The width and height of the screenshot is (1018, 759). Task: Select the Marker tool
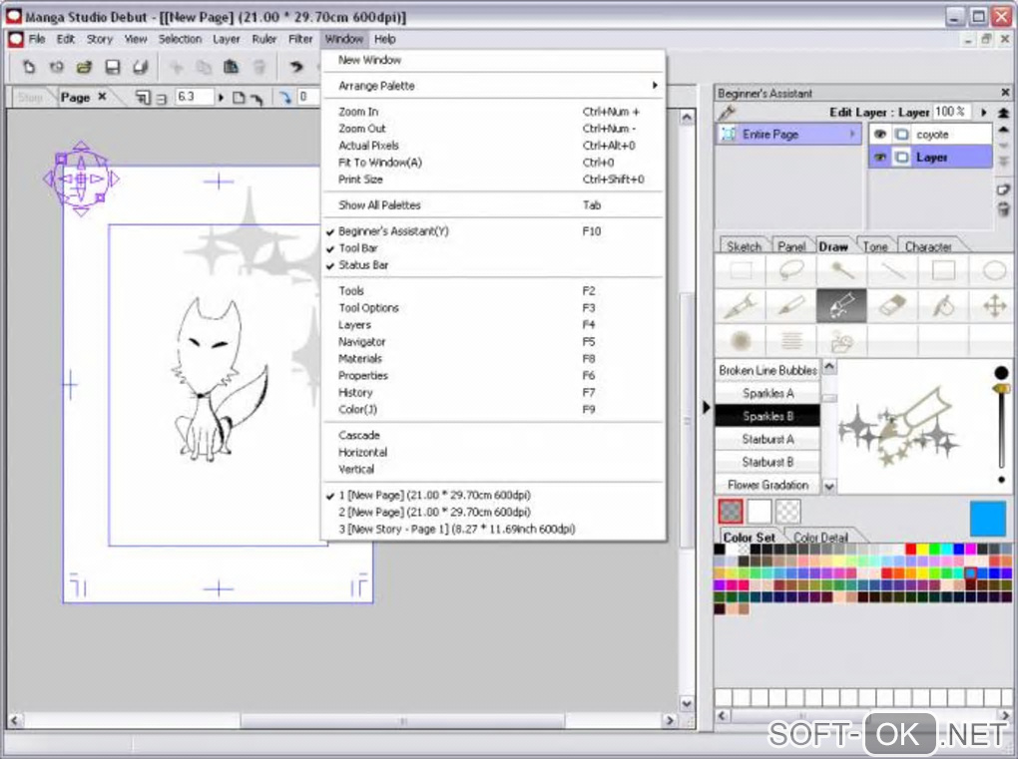click(790, 305)
